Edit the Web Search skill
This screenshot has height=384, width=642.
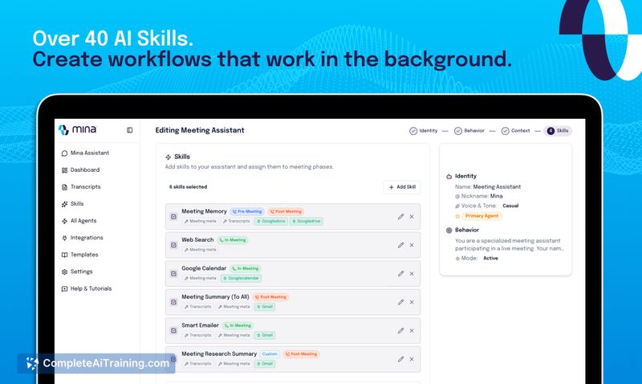pyautogui.click(x=400, y=245)
